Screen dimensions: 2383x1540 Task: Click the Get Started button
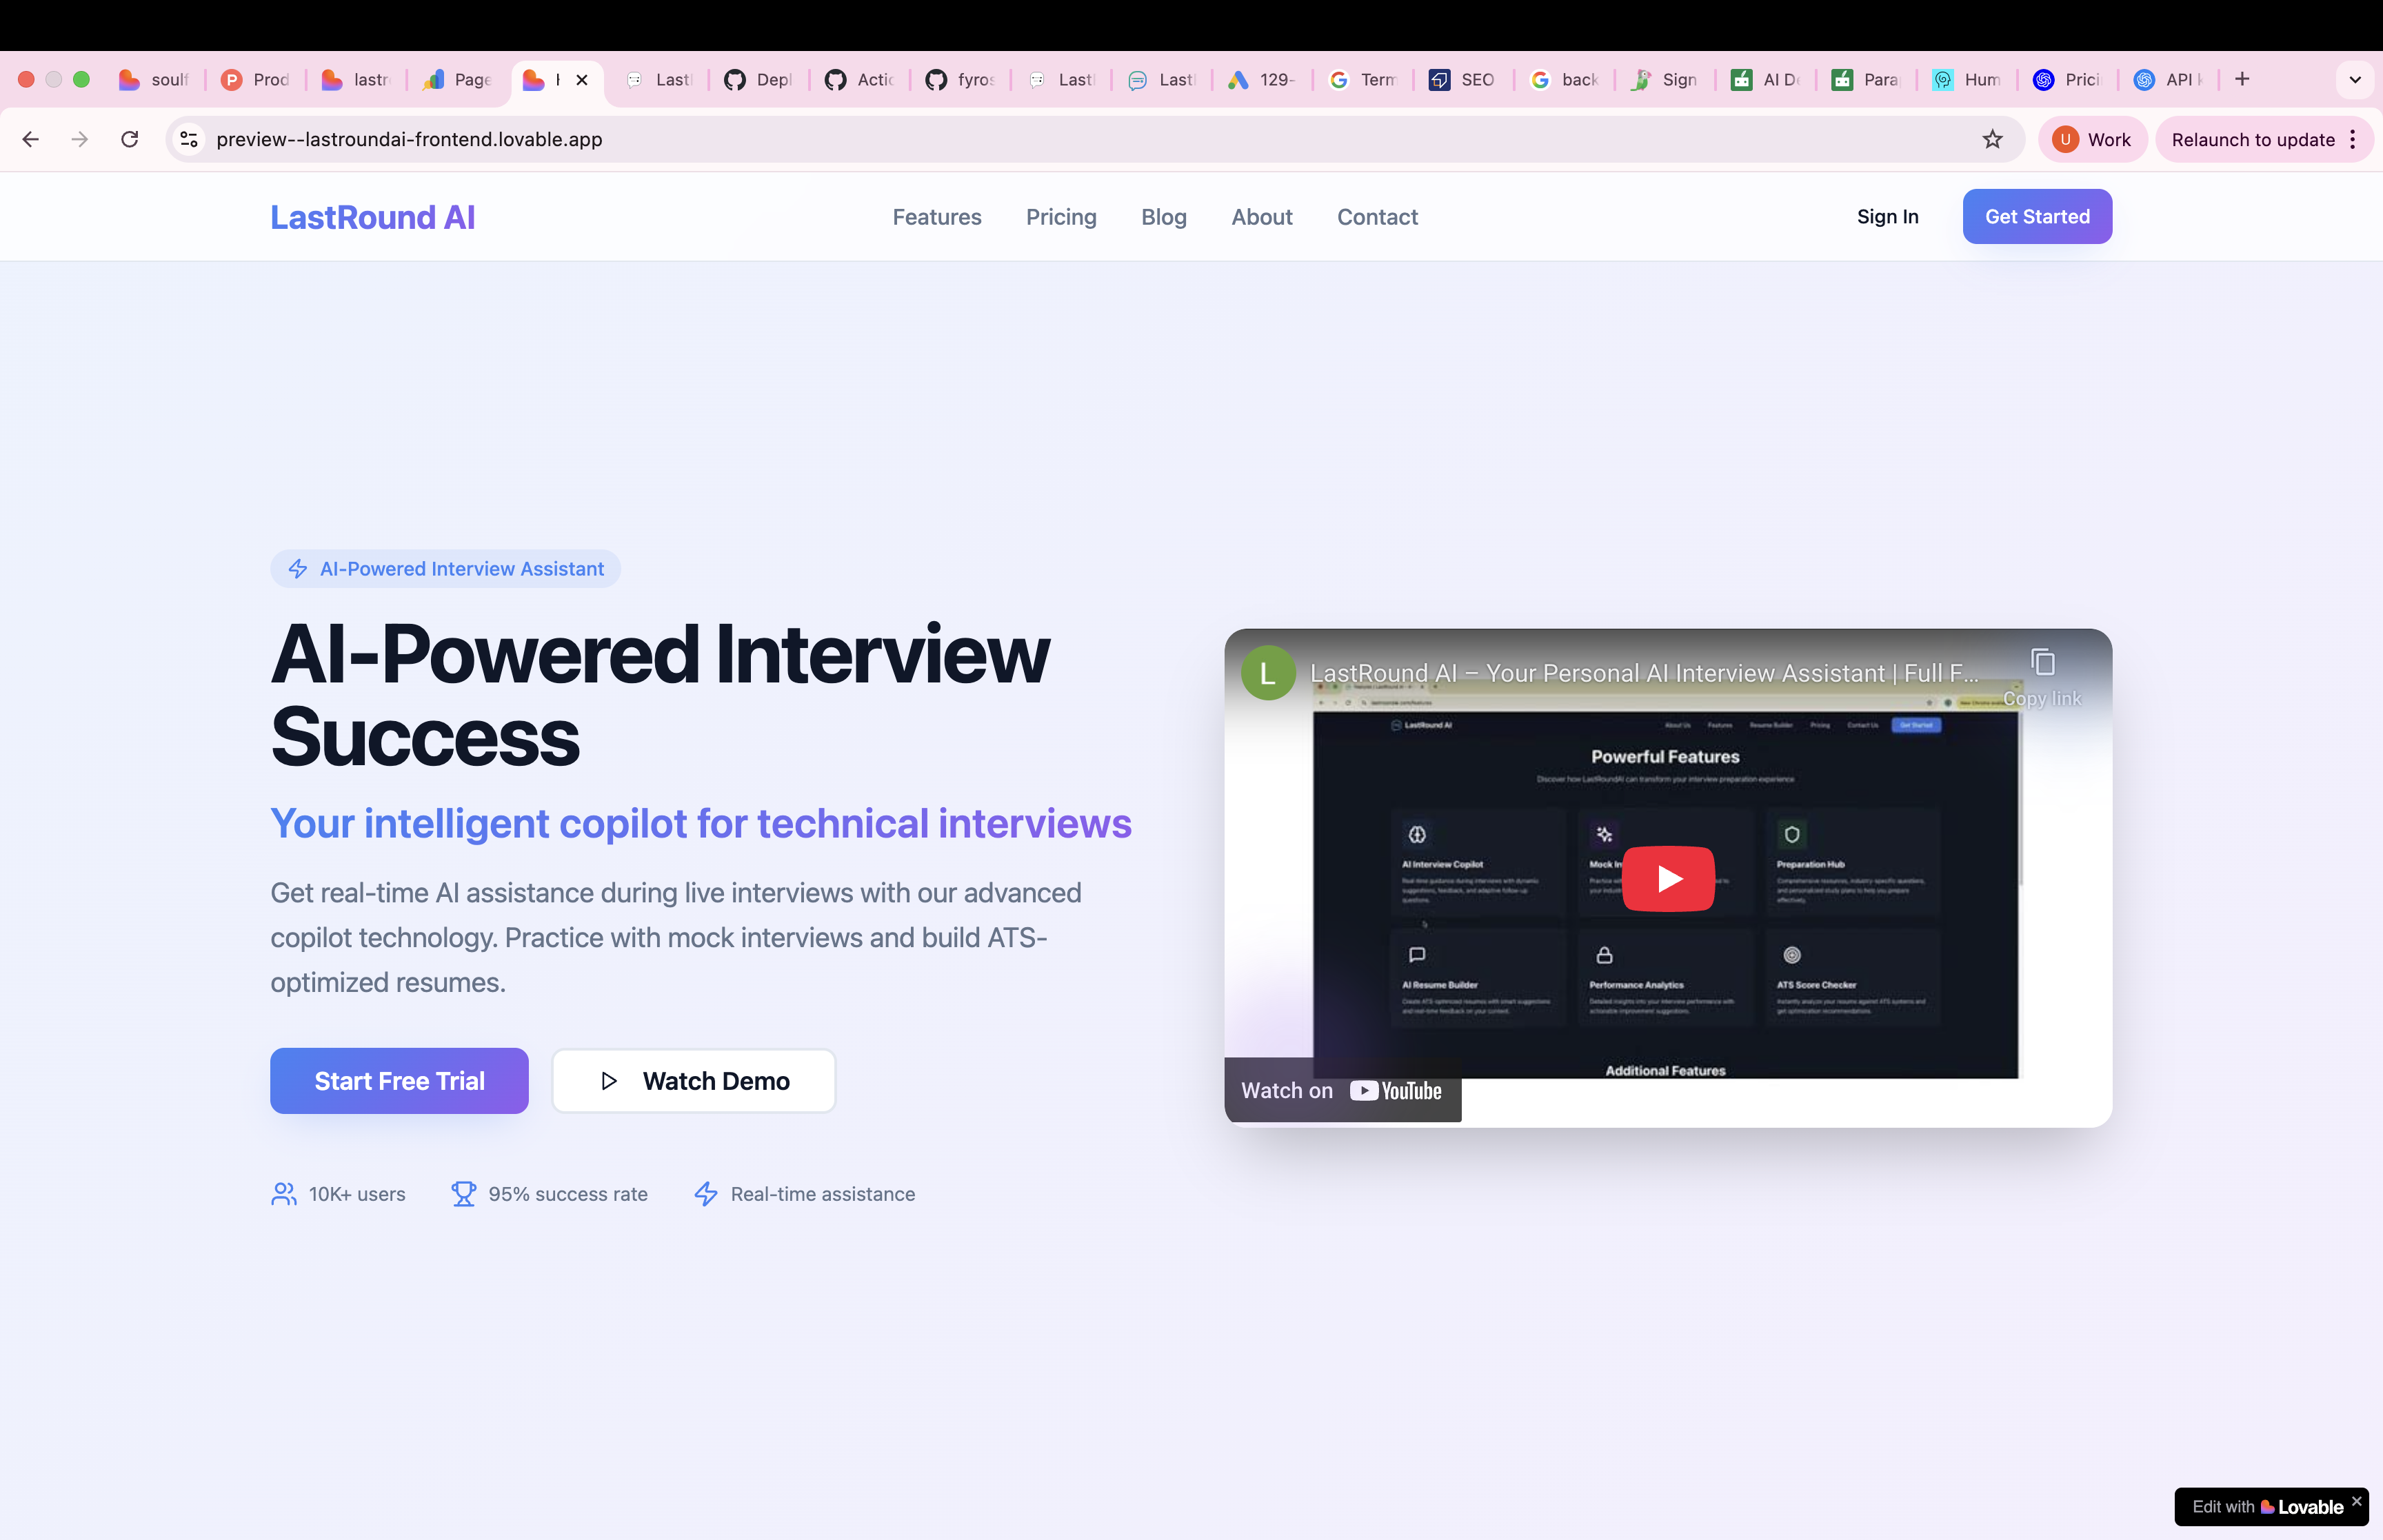(2037, 216)
